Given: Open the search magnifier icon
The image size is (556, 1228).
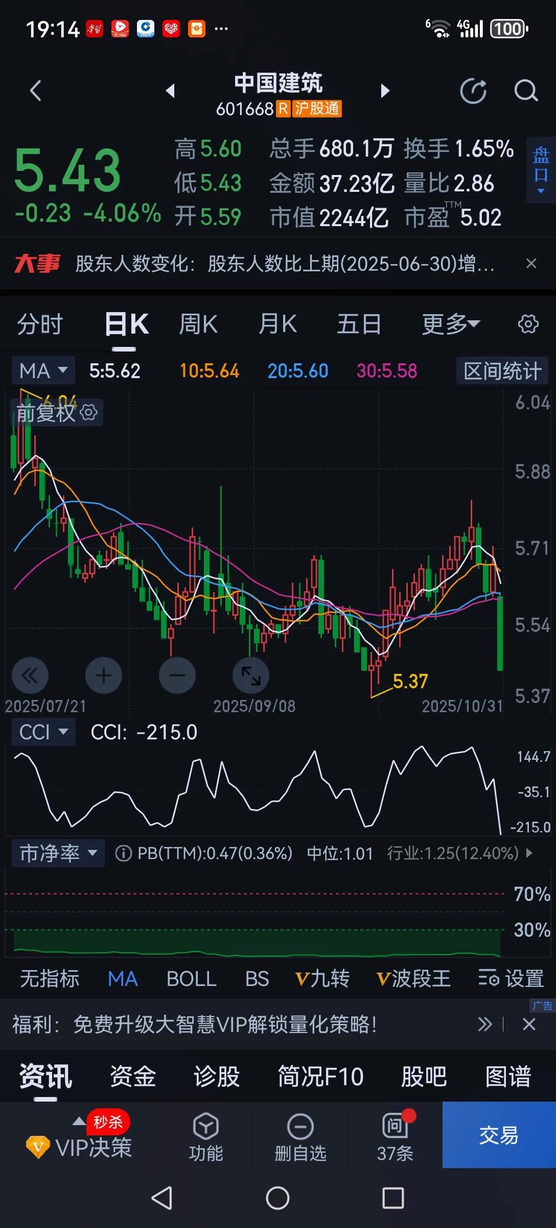Looking at the screenshot, I should 526,91.
